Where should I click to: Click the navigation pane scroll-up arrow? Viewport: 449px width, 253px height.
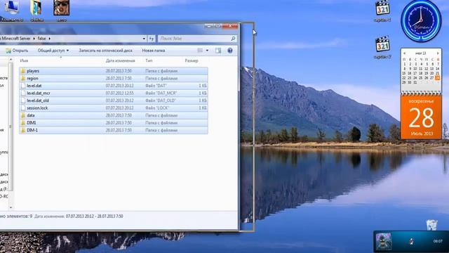point(11,59)
